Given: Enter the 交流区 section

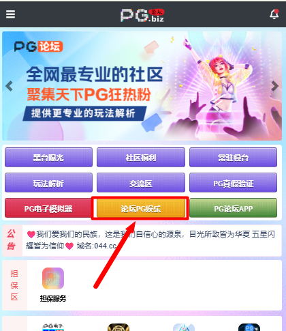Looking at the screenshot, I should pyautogui.click(x=141, y=183).
